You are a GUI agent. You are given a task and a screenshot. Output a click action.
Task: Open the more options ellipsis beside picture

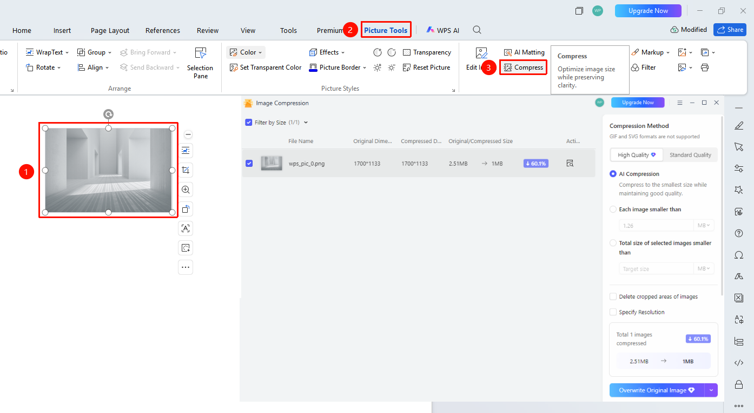point(186,267)
